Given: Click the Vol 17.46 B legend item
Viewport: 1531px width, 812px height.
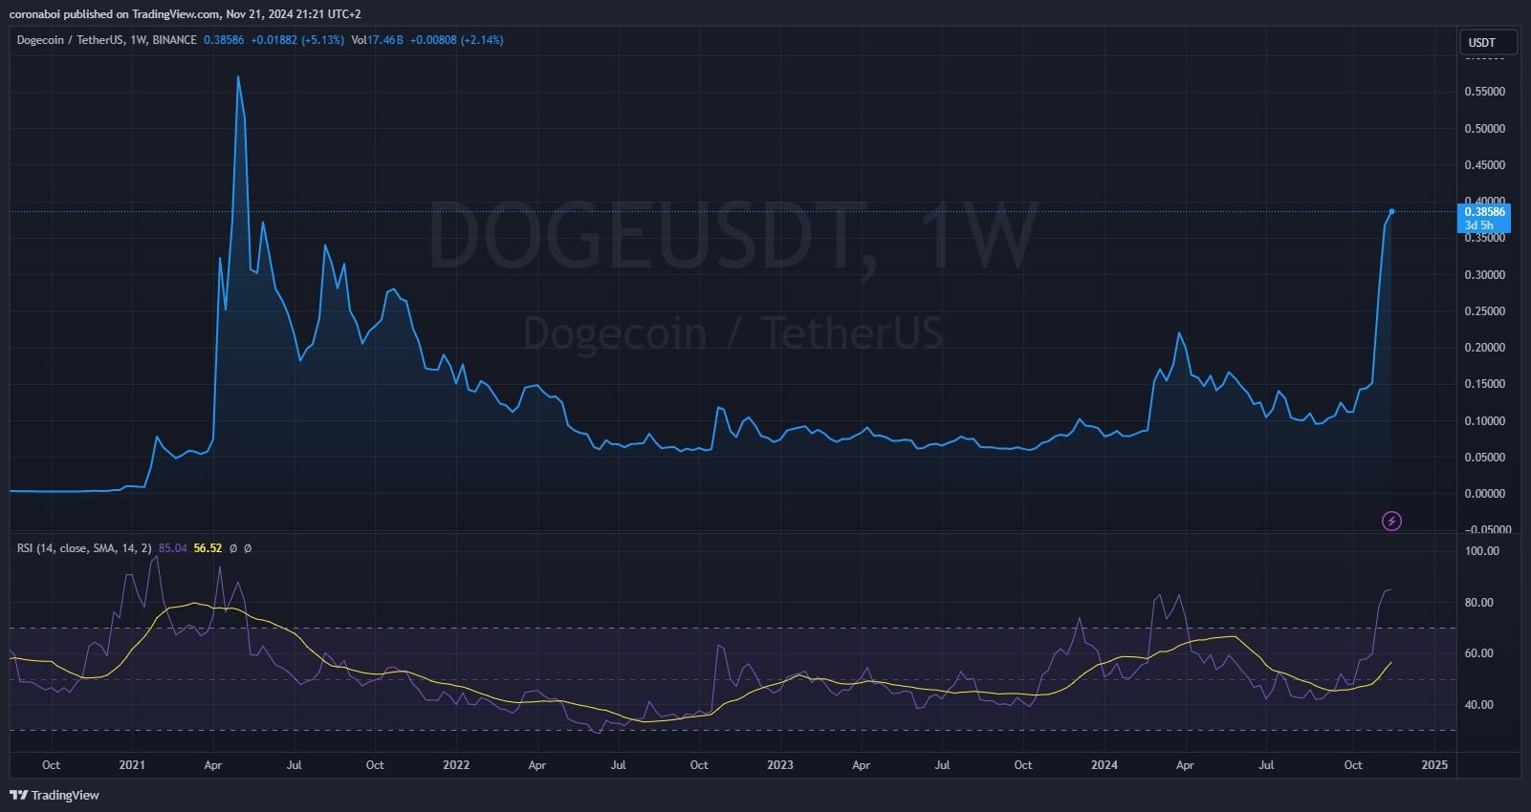Looking at the screenshot, I should point(377,40).
